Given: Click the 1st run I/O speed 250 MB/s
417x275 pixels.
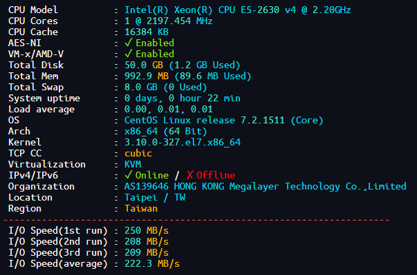Looking at the screenshot, I should point(147,230).
